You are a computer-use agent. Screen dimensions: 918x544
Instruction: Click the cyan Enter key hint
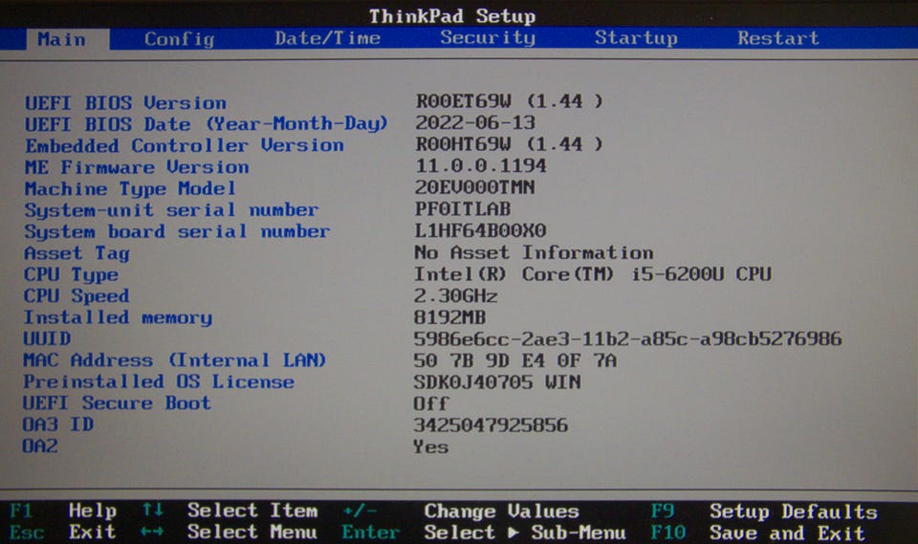point(371,533)
